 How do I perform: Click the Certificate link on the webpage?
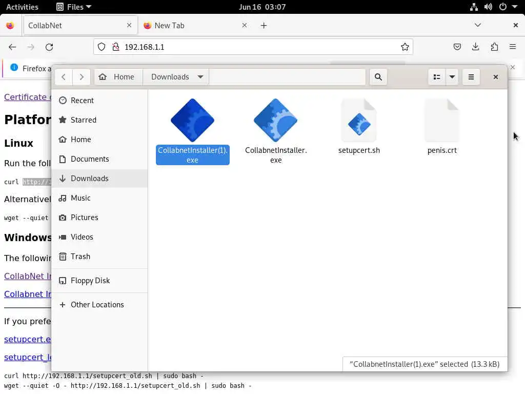pyautogui.click(x=28, y=97)
